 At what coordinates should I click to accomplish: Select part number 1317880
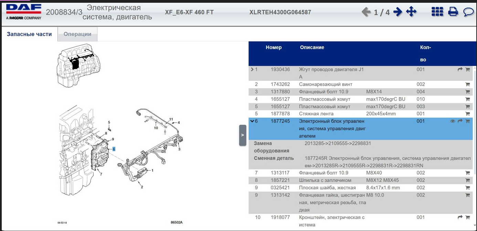(280, 92)
